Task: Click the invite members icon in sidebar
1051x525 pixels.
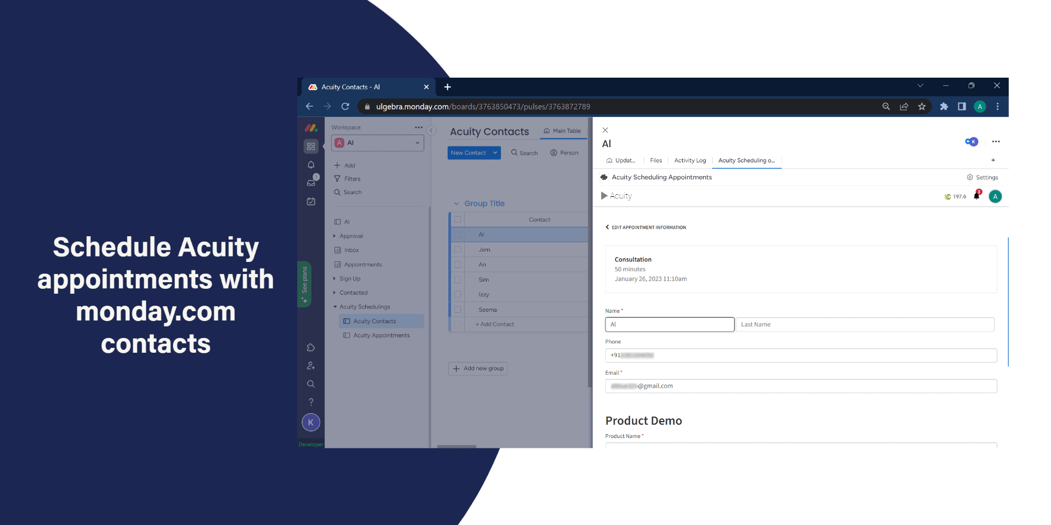Action: coord(311,365)
